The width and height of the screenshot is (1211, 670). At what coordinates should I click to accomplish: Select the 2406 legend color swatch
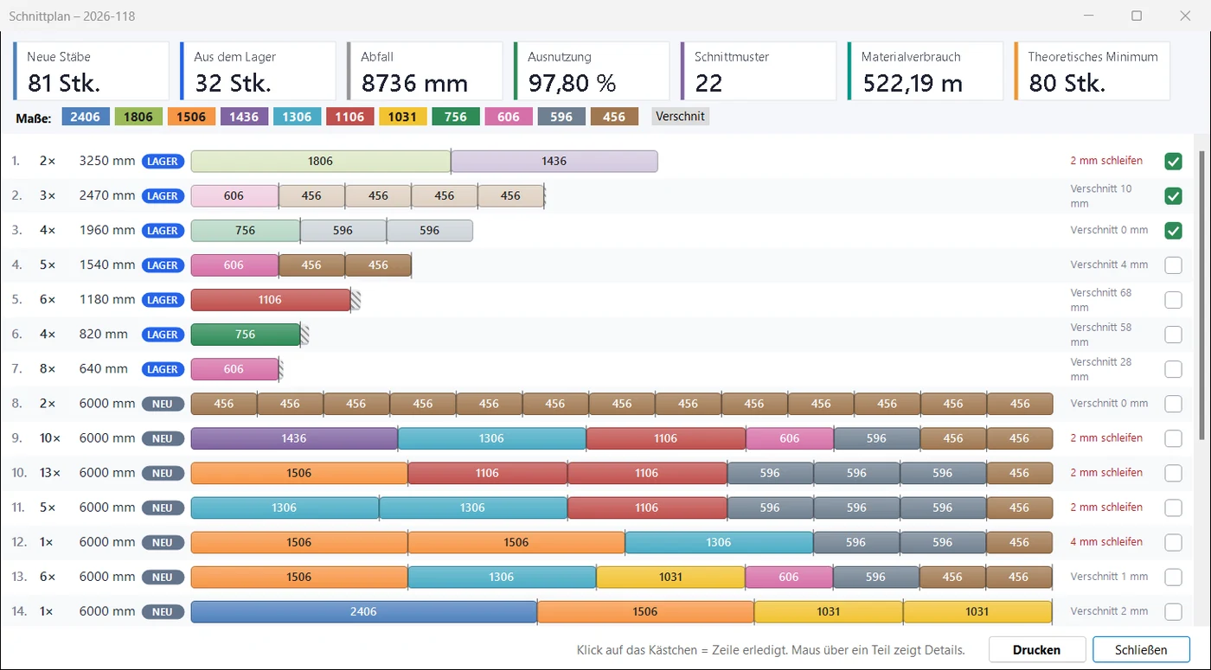tap(86, 117)
